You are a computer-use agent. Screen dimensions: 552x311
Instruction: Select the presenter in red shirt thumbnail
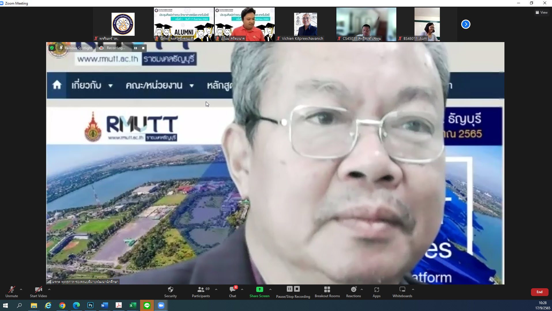[x=244, y=24]
